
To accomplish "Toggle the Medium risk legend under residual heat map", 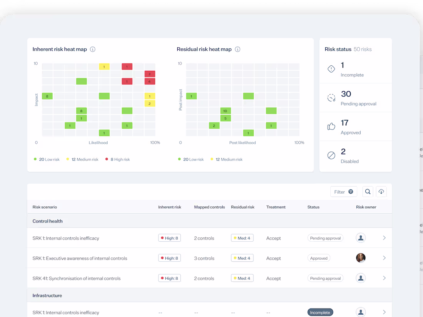I will (x=226, y=159).
